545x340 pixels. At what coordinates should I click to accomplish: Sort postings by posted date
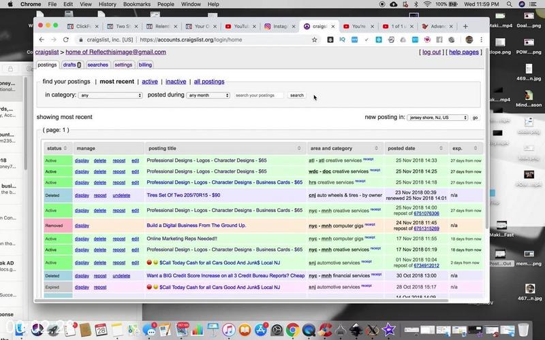click(441, 148)
